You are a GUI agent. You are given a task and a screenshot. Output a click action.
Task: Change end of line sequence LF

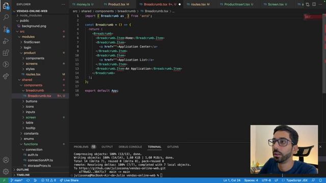click(276, 180)
